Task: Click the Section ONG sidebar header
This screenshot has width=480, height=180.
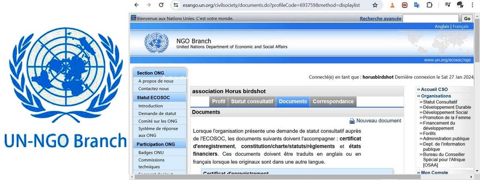Action: [160, 73]
